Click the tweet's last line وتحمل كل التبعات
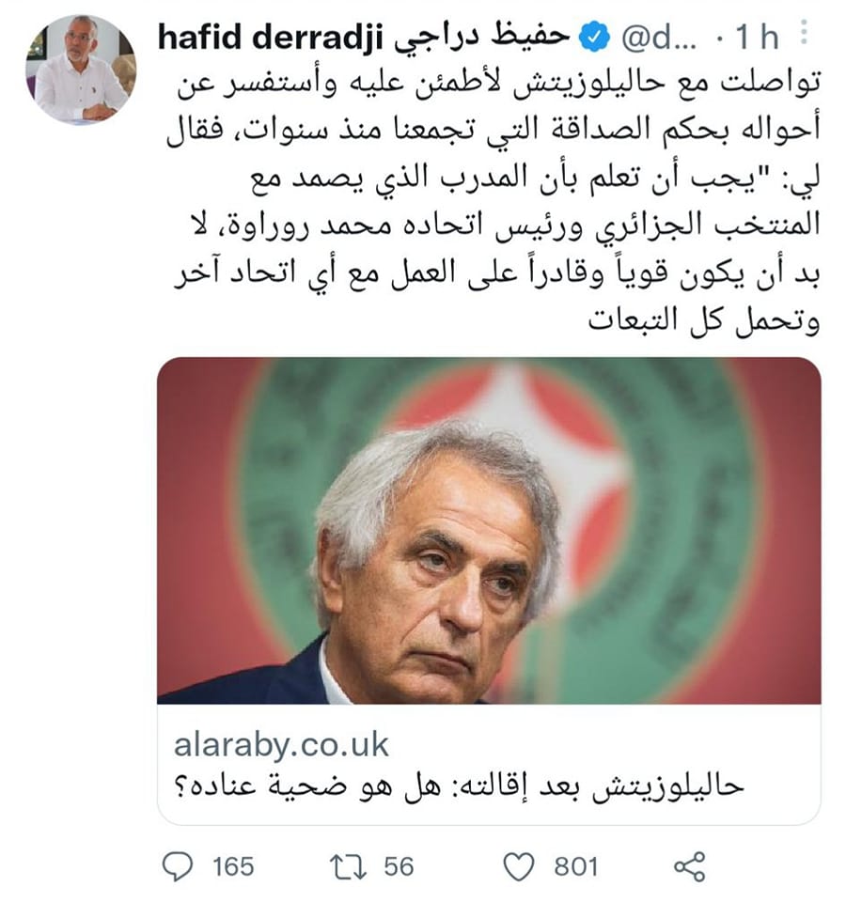The height and width of the screenshot is (902, 846). pyautogui.click(x=703, y=319)
